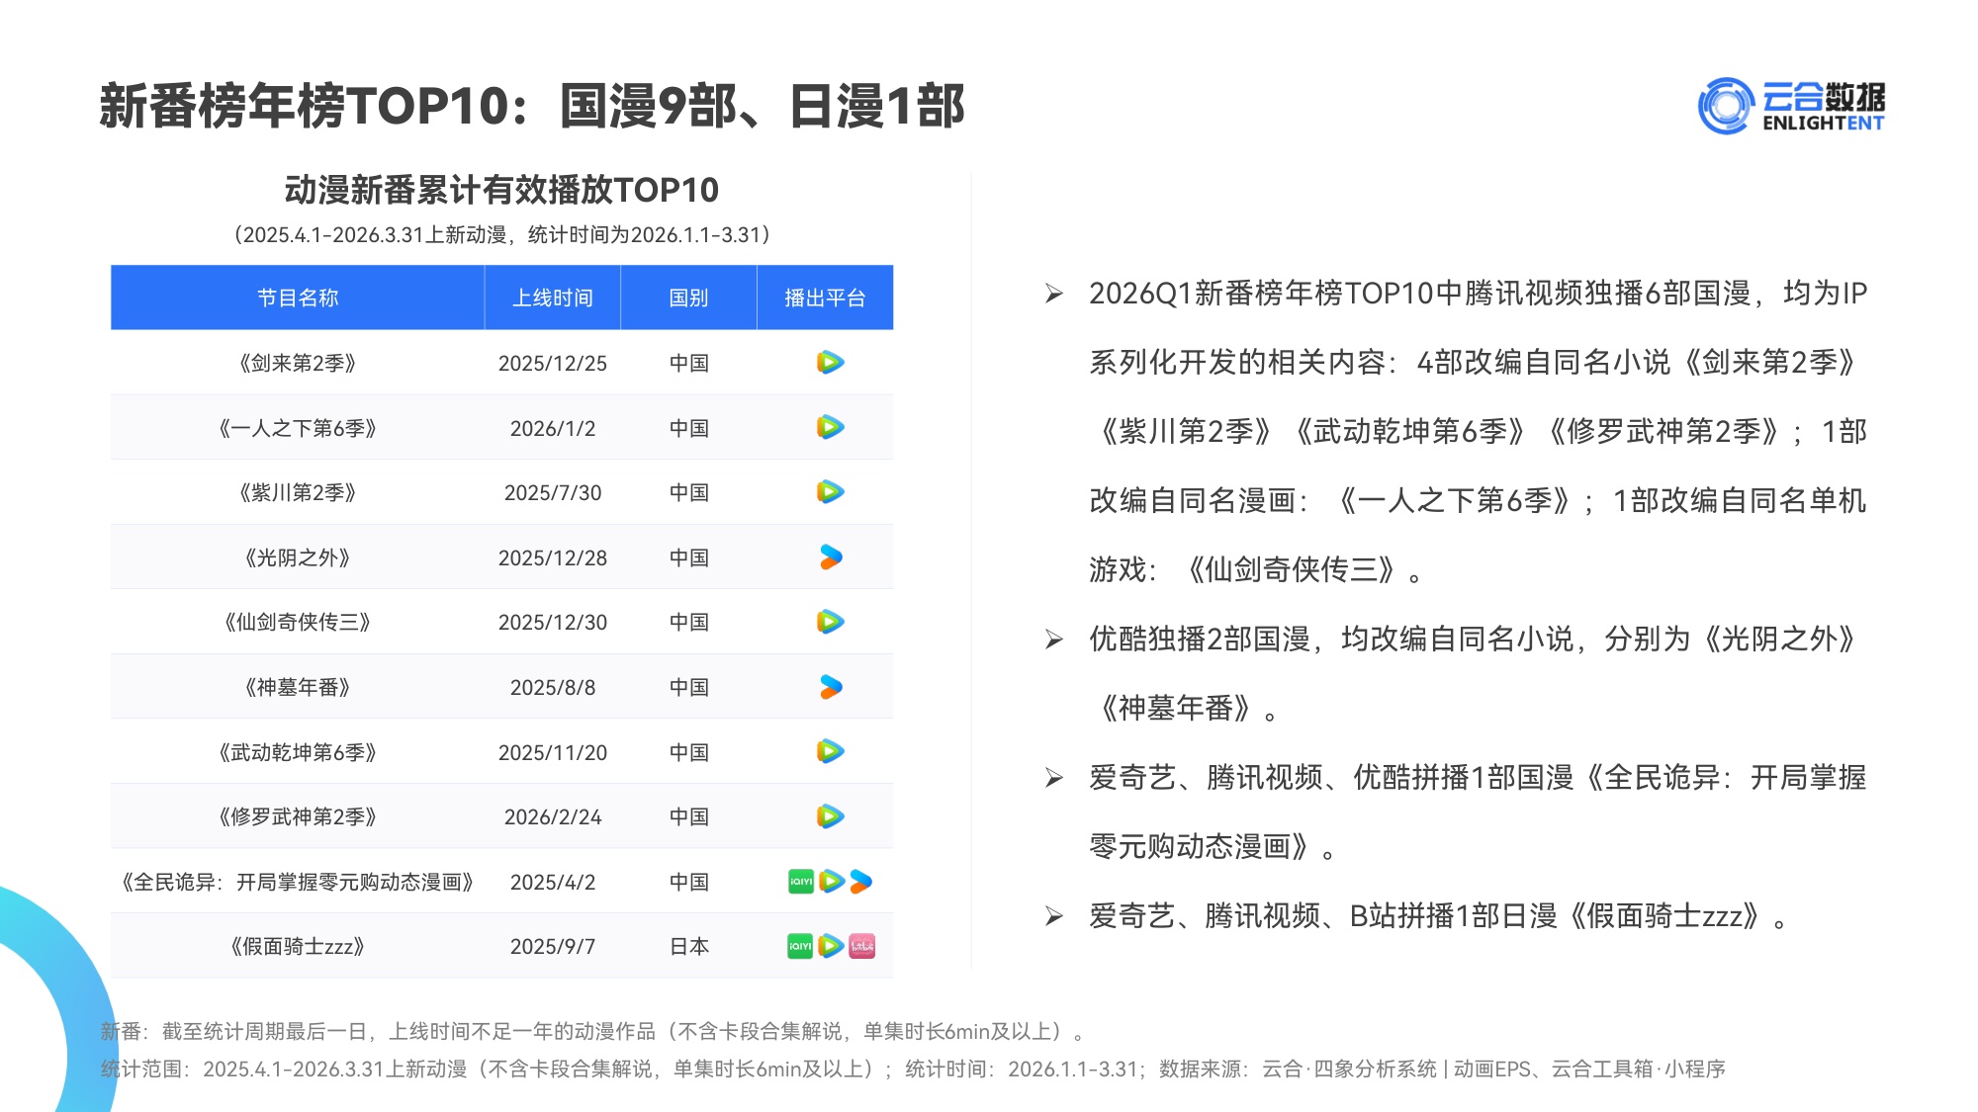Click iQIYI icon in 假面骑士zzz row
This screenshot has width=1978, height=1112.
[800, 946]
